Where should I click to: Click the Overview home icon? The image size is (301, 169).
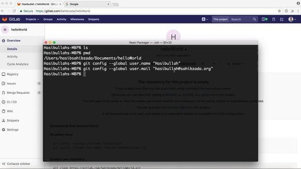(x=3, y=41)
